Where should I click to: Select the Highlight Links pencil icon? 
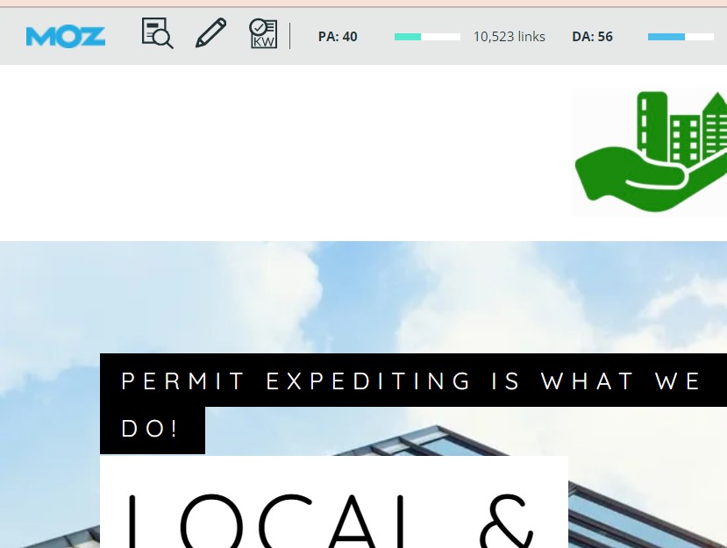coord(210,34)
